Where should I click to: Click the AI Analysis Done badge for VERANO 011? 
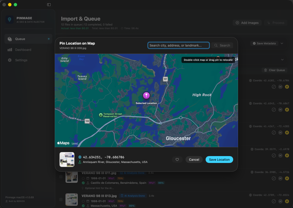pyautogui.click(x=132, y=173)
